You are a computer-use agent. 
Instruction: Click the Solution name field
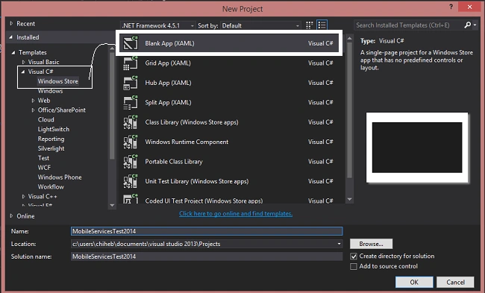(207, 256)
